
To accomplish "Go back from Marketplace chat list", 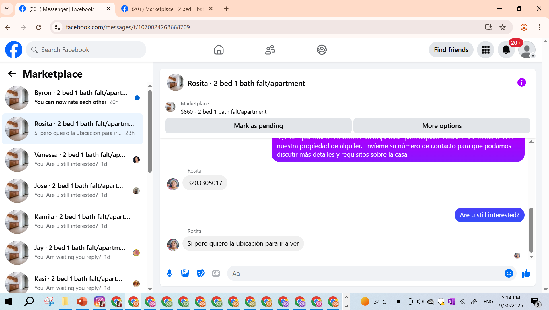I will [12, 74].
